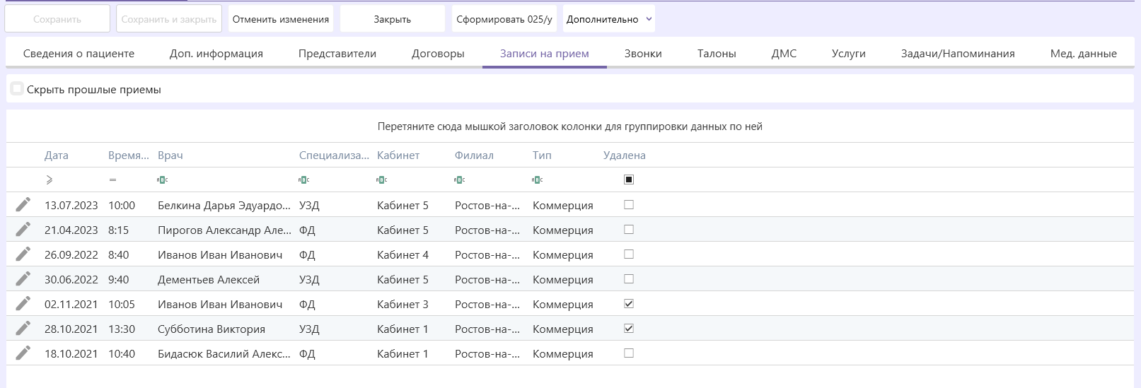The height and width of the screenshot is (388, 1141).
Task: Select doctor cell Пирогов Александр Але...
Action: click(224, 230)
